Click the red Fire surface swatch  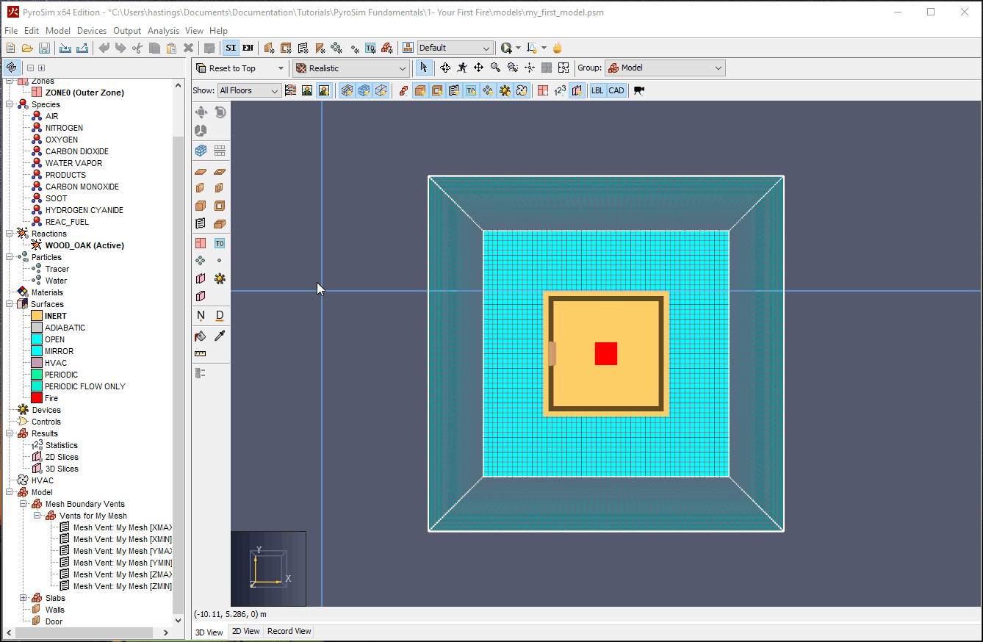(x=37, y=398)
